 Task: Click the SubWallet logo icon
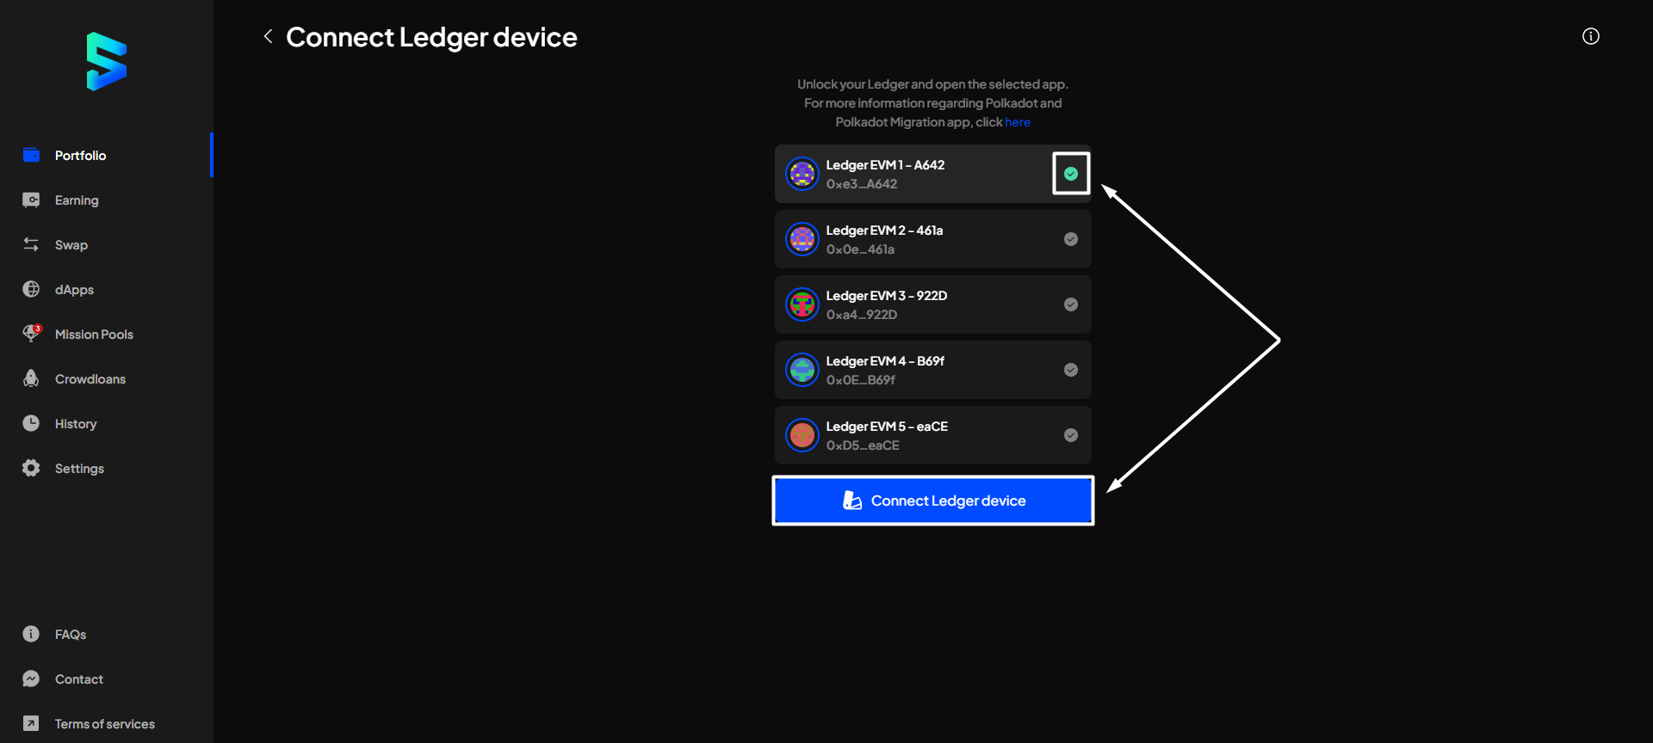click(x=107, y=61)
